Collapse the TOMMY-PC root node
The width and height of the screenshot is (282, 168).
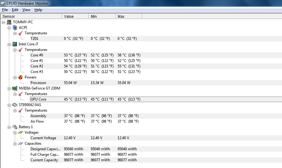[x=3, y=23]
